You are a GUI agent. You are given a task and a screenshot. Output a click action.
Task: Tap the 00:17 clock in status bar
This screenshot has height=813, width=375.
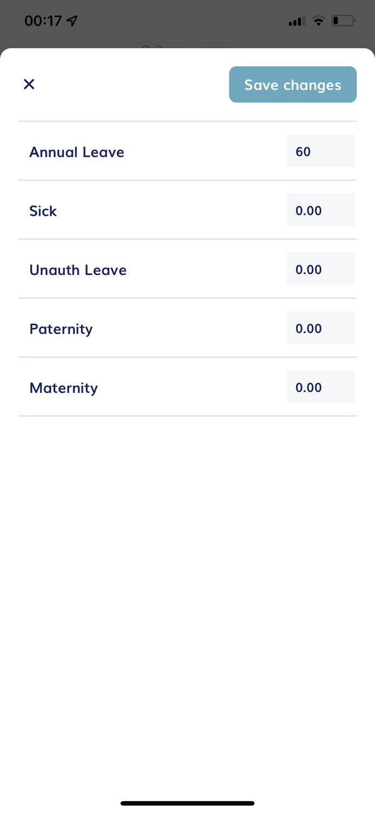click(x=43, y=21)
